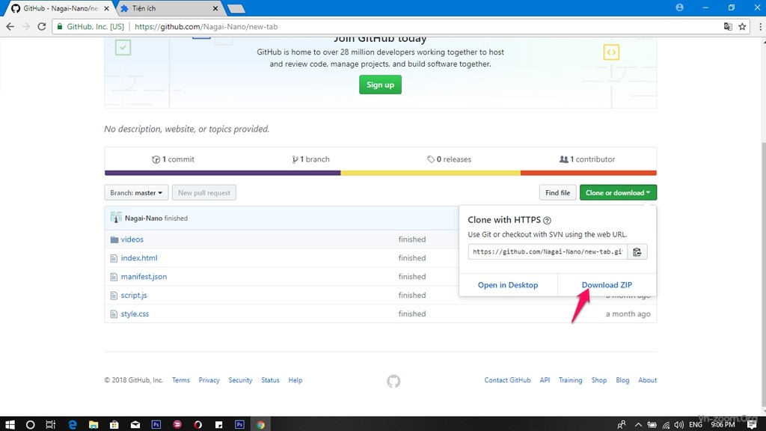This screenshot has width=766, height=431.
Task: Open the style.css file
Action: pyautogui.click(x=135, y=314)
